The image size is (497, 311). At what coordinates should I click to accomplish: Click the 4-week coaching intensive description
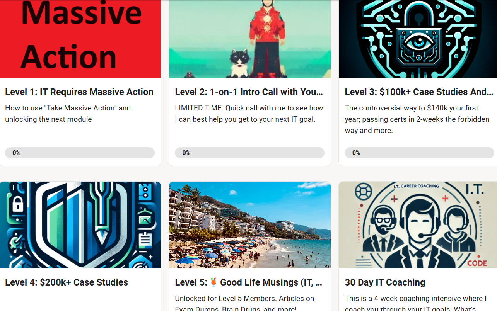pyautogui.click(x=416, y=304)
